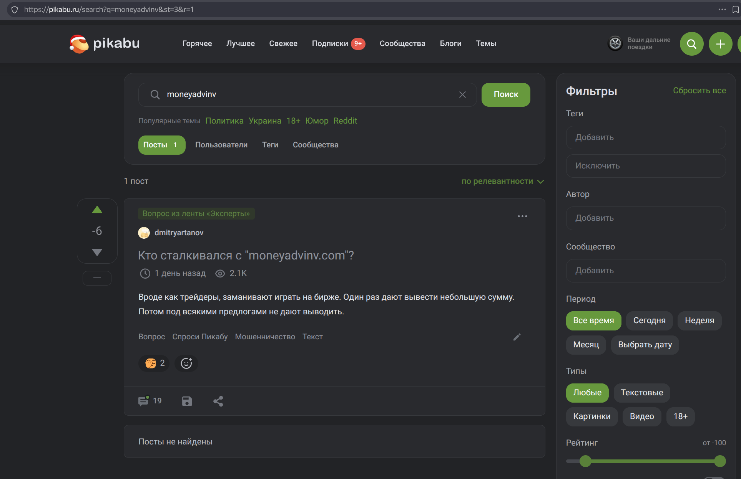
Task: Click the moneyadvinv search input field
Action: (x=307, y=95)
